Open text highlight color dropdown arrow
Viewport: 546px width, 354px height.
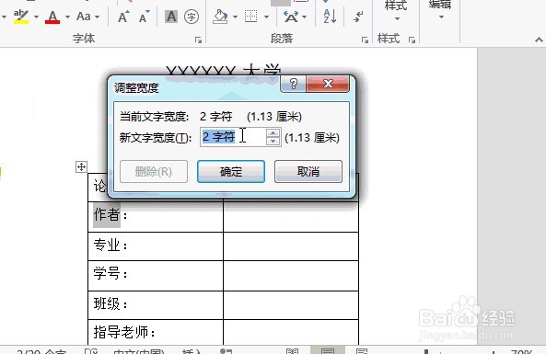(36, 17)
